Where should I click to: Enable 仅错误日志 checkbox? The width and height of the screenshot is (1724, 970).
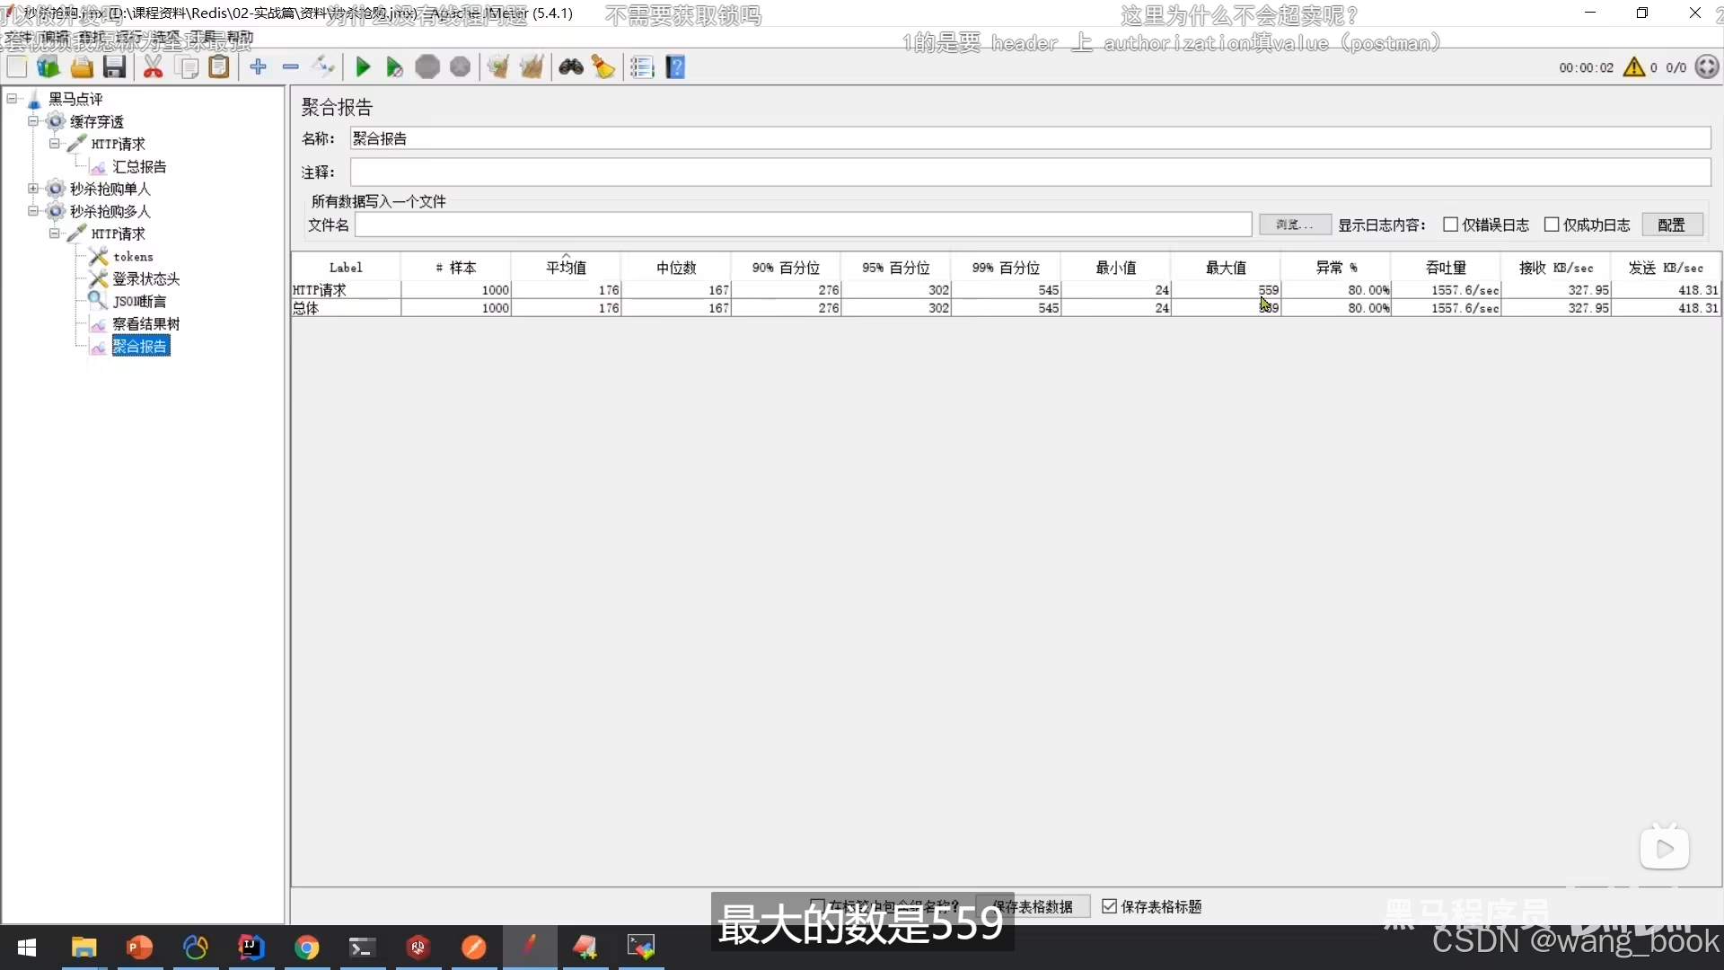tap(1450, 225)
